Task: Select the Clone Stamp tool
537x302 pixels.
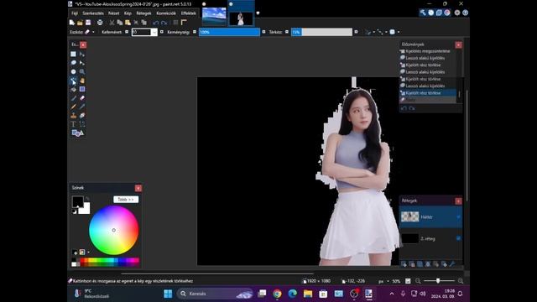Action: 73,116
